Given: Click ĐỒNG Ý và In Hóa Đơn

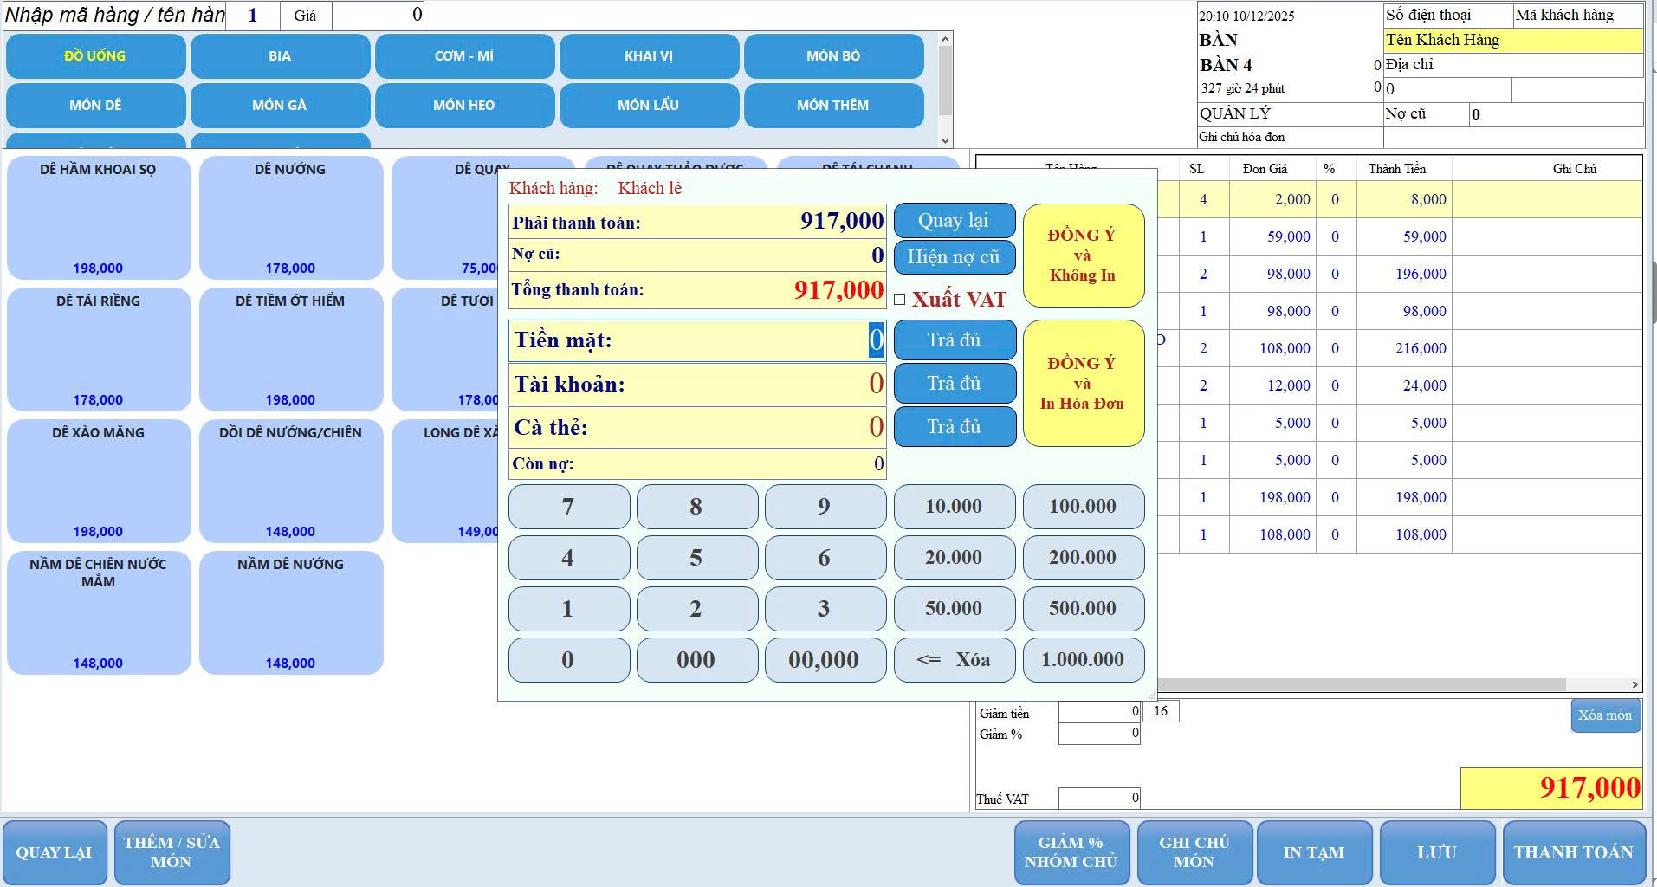Looking at the screenshot, I should [1083, 384].
